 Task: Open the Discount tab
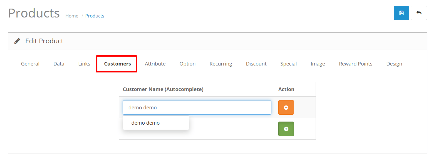[x=256, y=64]
